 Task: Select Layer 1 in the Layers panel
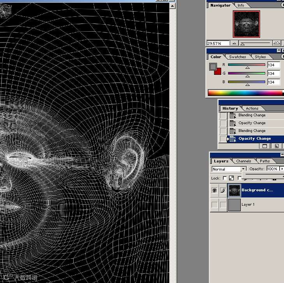click(256, 205)
